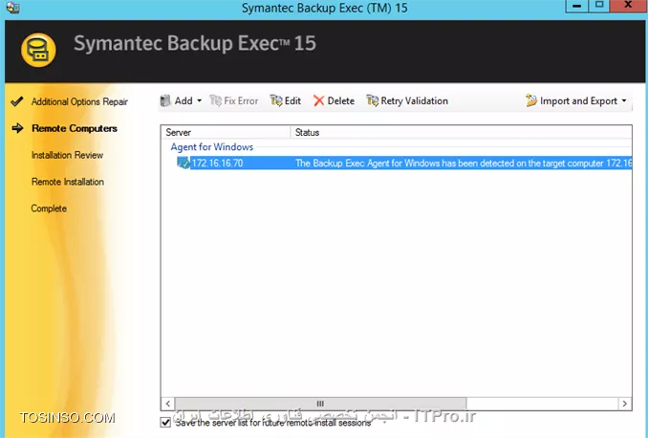648x438 pixels.
Task: Click the checkmark beside Additional Options Repair
Action: pos(17,101)
